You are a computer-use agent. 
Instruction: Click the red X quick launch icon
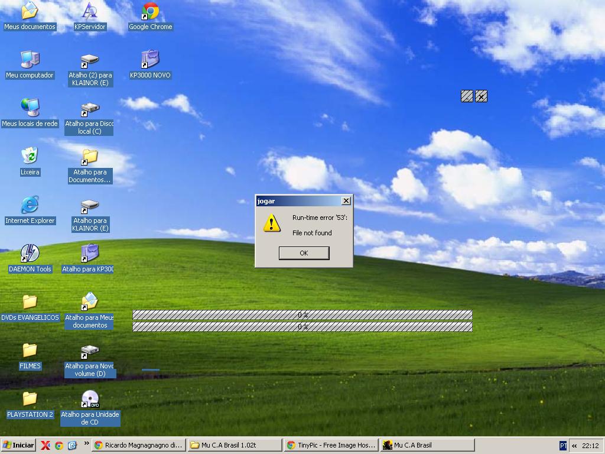45,445
